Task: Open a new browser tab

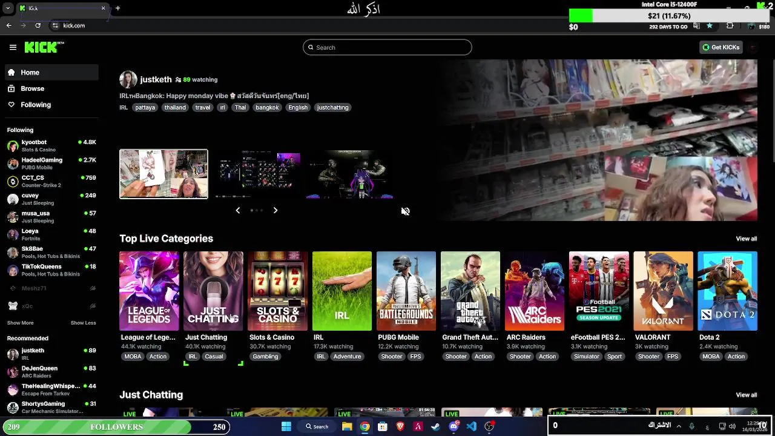Action: [x=117, y=8]
